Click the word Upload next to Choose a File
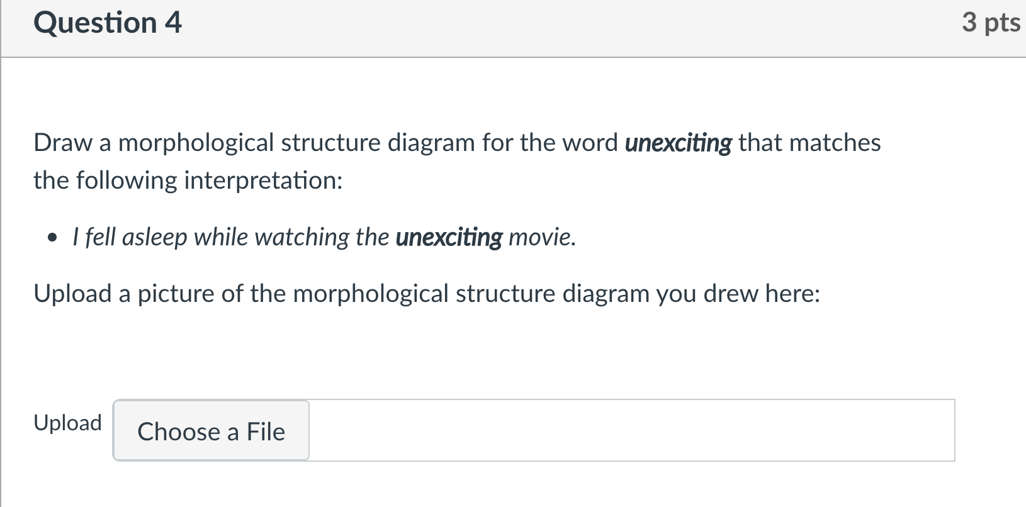This screenshot has height=507, width=1026. (67, 423)
